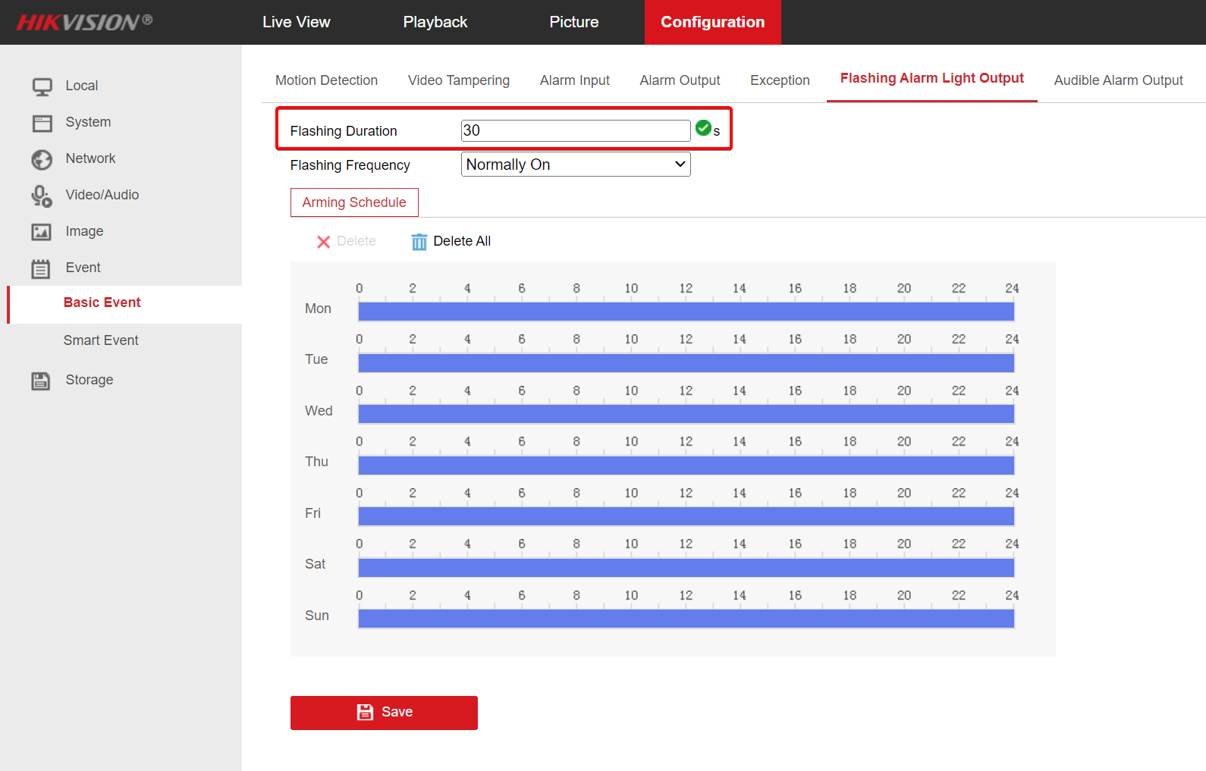Click the Storage floppy disk icon
The image size is (1206, 771).
pyautogui.click(x=42, y=381)
